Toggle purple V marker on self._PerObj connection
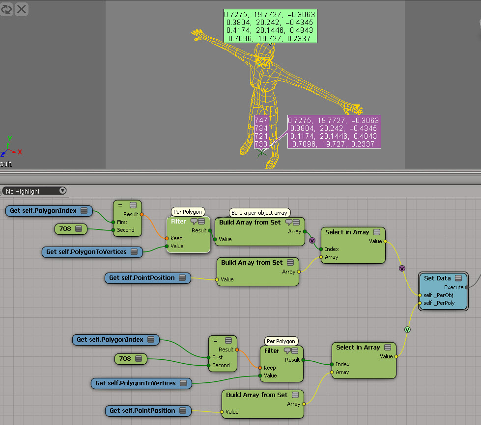 point(402,268)
